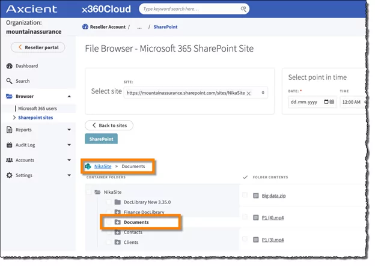Expand the Settings menu arrow
375x266 pixels.
(69, 175)
